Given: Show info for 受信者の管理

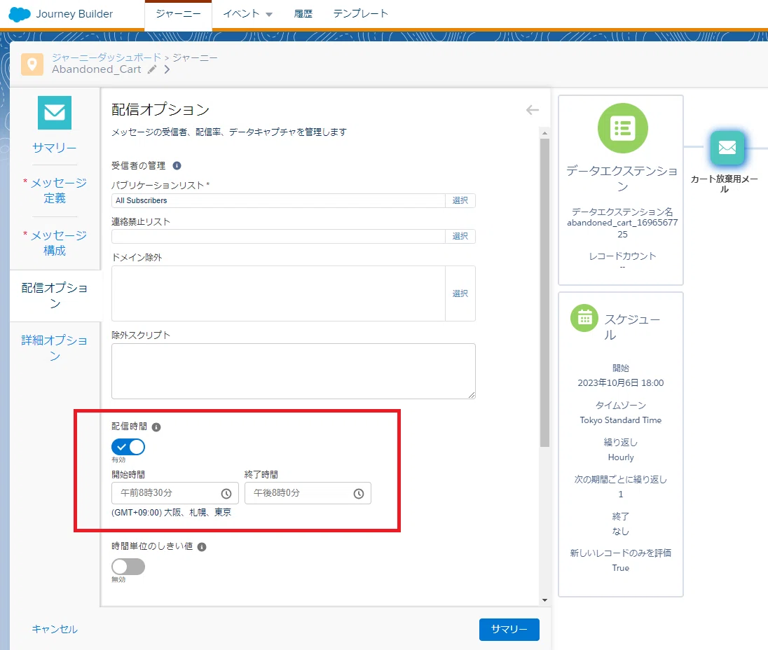Looking at the screenshot, I should click(177, 166).
